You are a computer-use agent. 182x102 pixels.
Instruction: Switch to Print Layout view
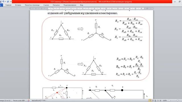[x=150, y=101]
